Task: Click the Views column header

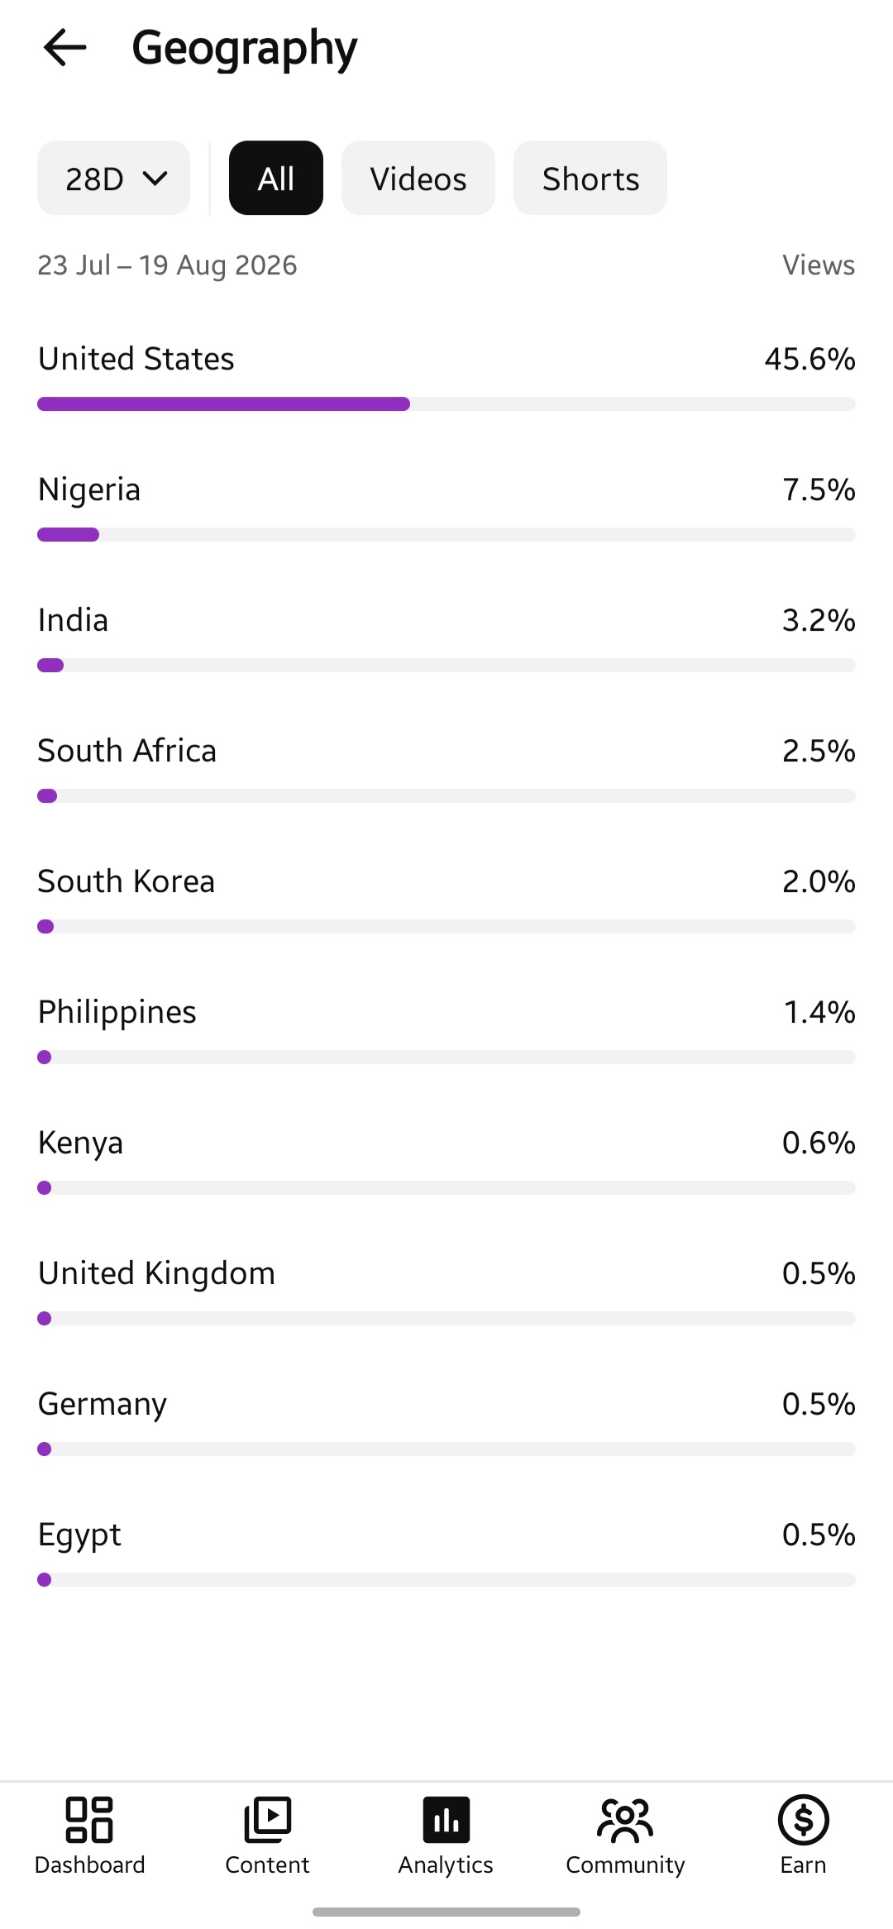Action: click(819, 265)
